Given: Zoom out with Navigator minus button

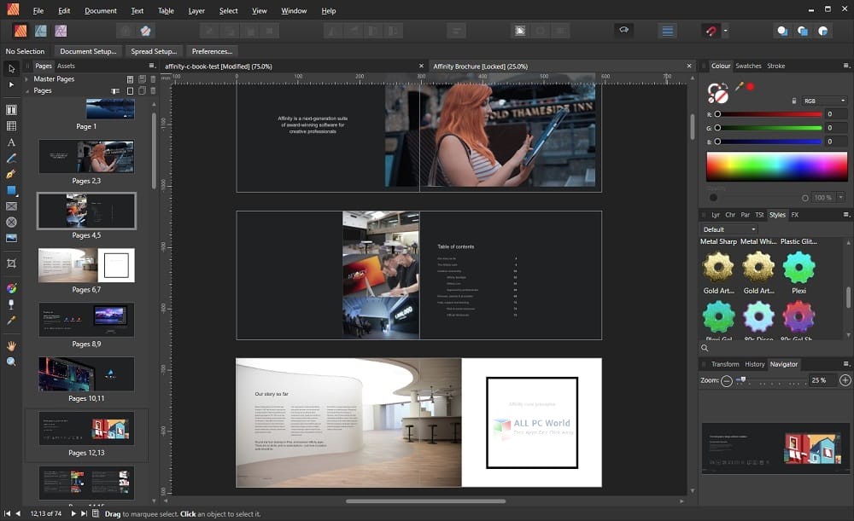Looking at the screenshot, I should point(727,380).
